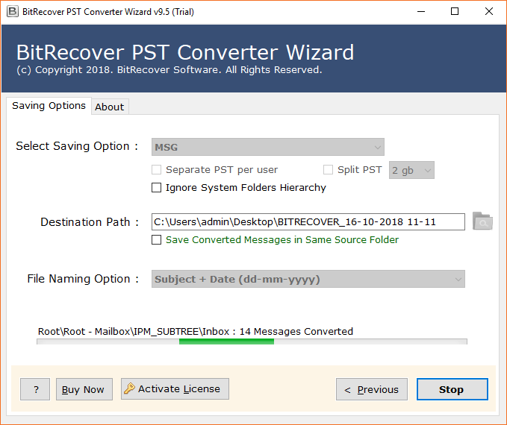Image resolution: width=507 pixels, height=425 pixels.
Task: Toggle Ignore System Folders Hierarchy checkbox
Action: click(157, 188)
